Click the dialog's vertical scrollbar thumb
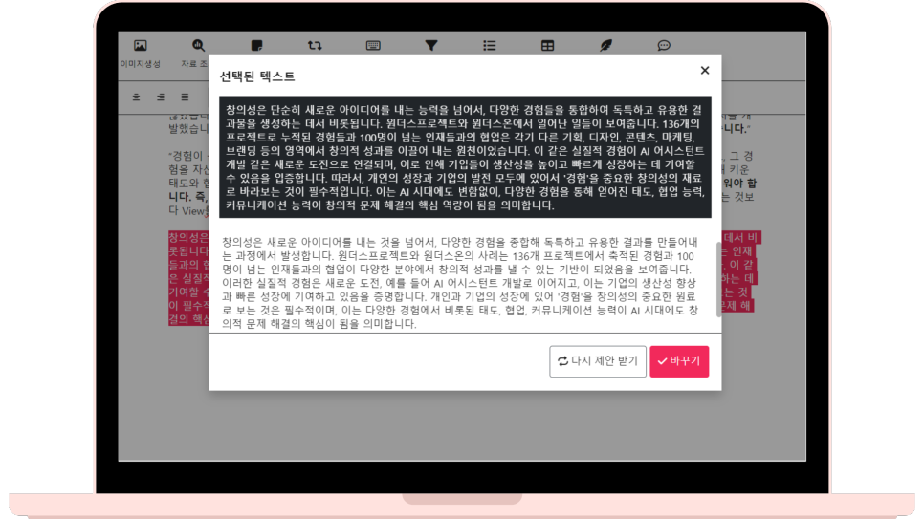The width and height of the screenshot is (924, 519). coord(718,279)
